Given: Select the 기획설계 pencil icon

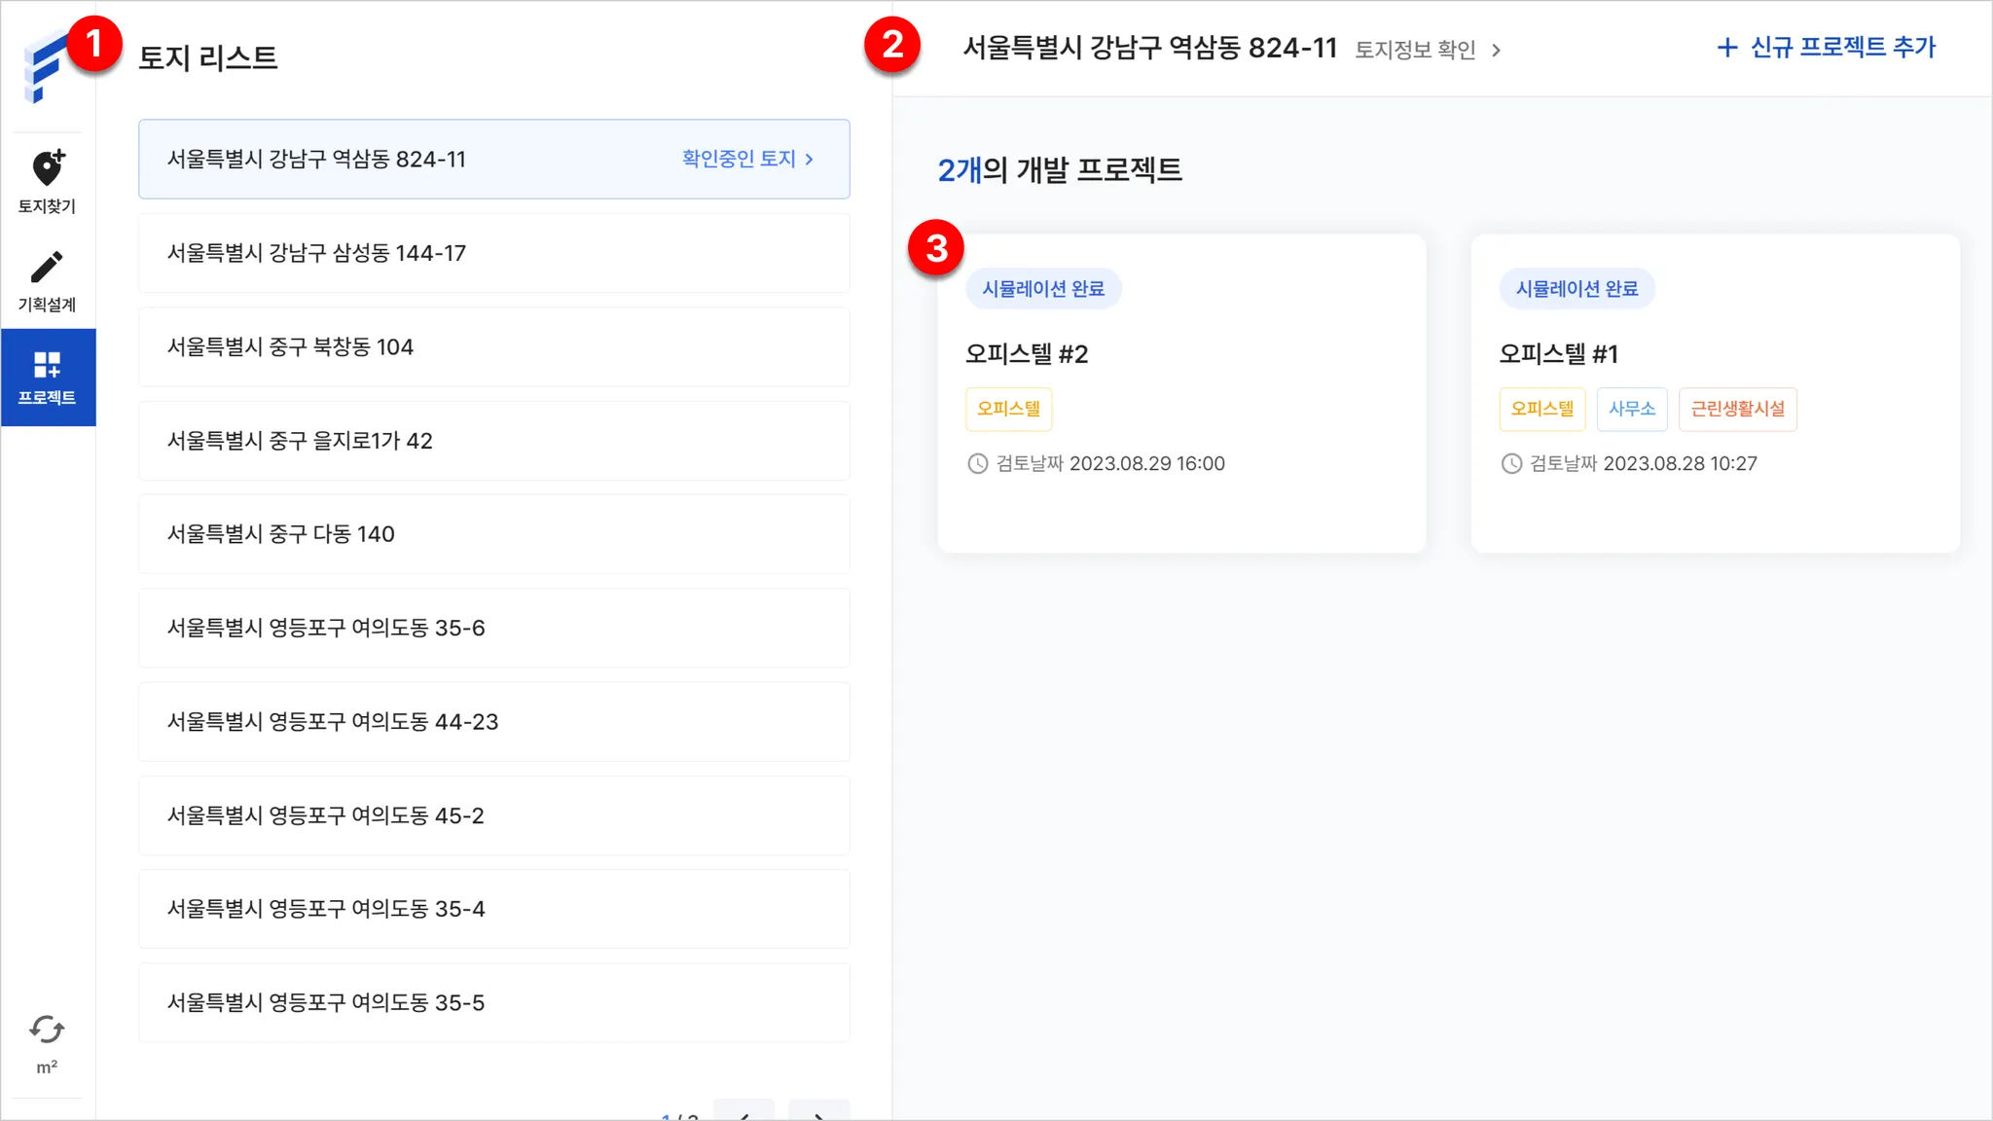Looking at the screenshot, I should pyautogui.click(x=47, y=267).
